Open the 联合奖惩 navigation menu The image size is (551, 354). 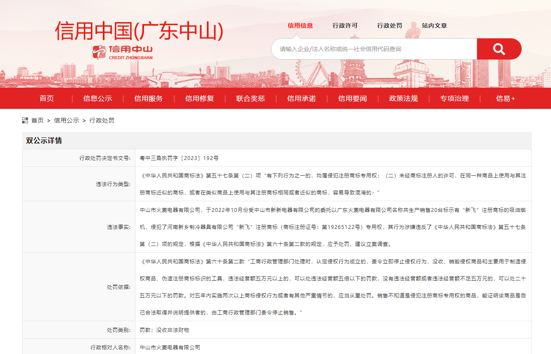(x=251, y=98)
